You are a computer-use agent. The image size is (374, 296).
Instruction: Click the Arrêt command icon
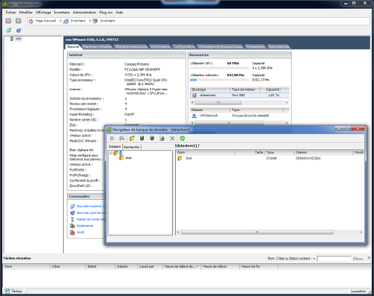(x=72, y=232)
